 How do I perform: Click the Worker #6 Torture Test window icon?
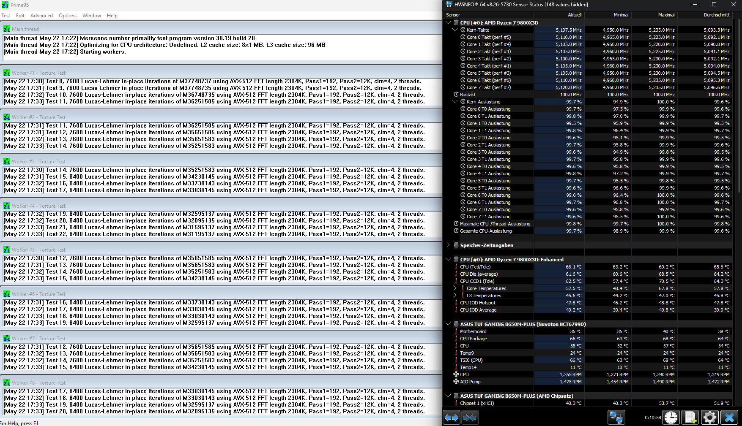tap(7, 294)
